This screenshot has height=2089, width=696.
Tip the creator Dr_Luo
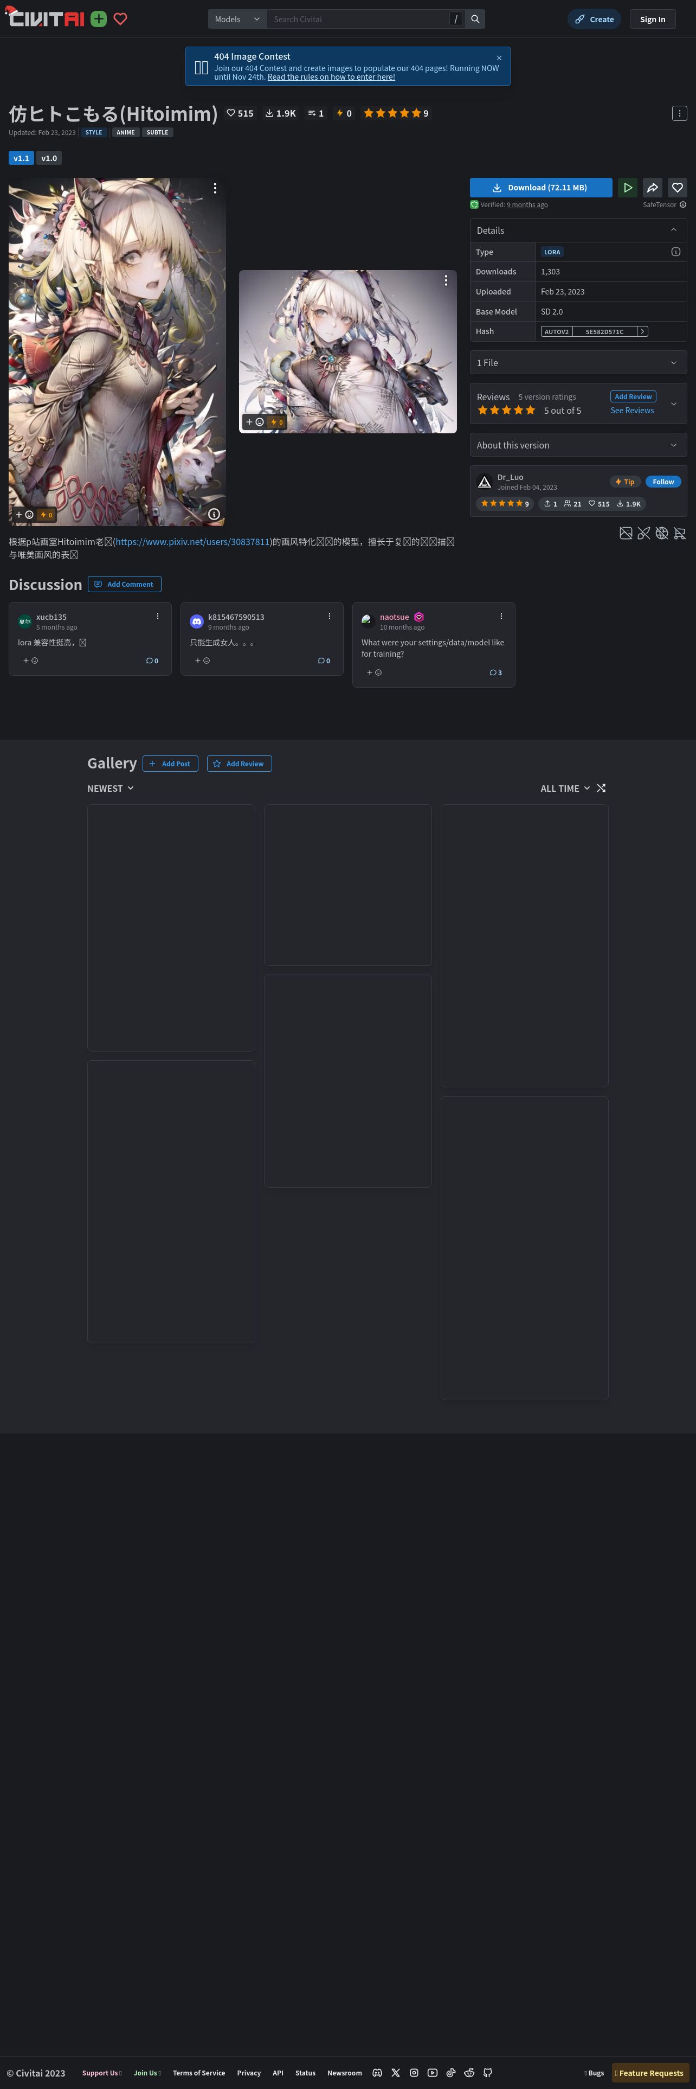(x=624, y=482)
